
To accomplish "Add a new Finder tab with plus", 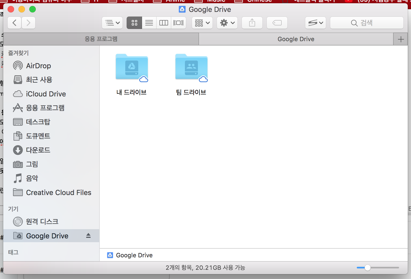I will [x=401, y=39].
